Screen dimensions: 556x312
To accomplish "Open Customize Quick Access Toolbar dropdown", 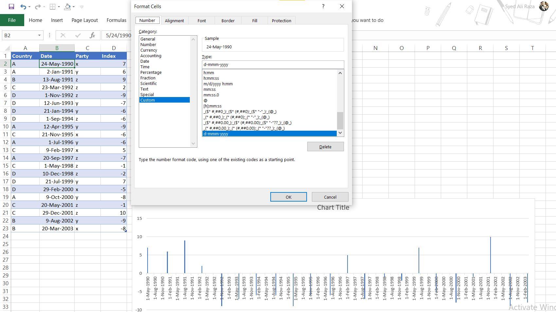I will coord(82,7).
